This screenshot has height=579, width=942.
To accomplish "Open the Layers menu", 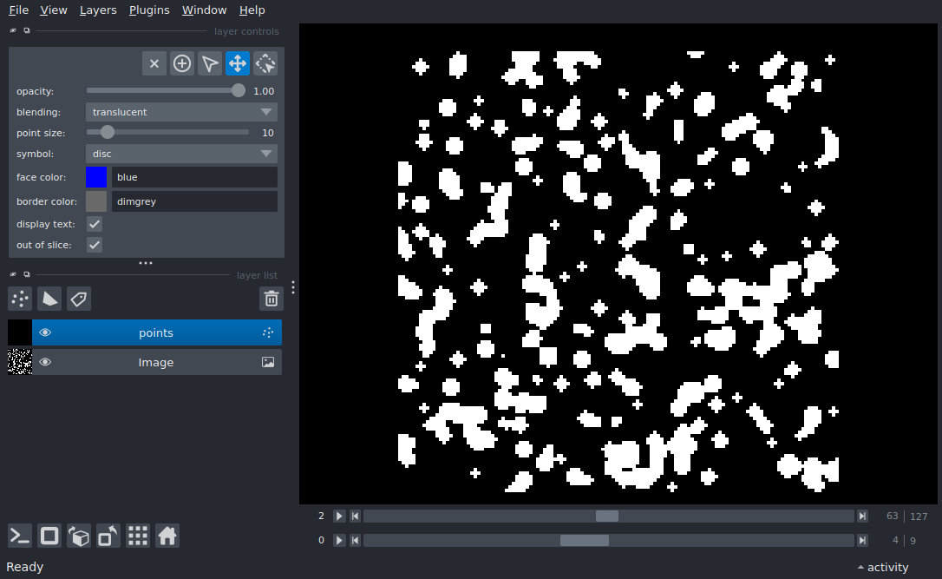I will pyautogui.click(x=98, y=10).
